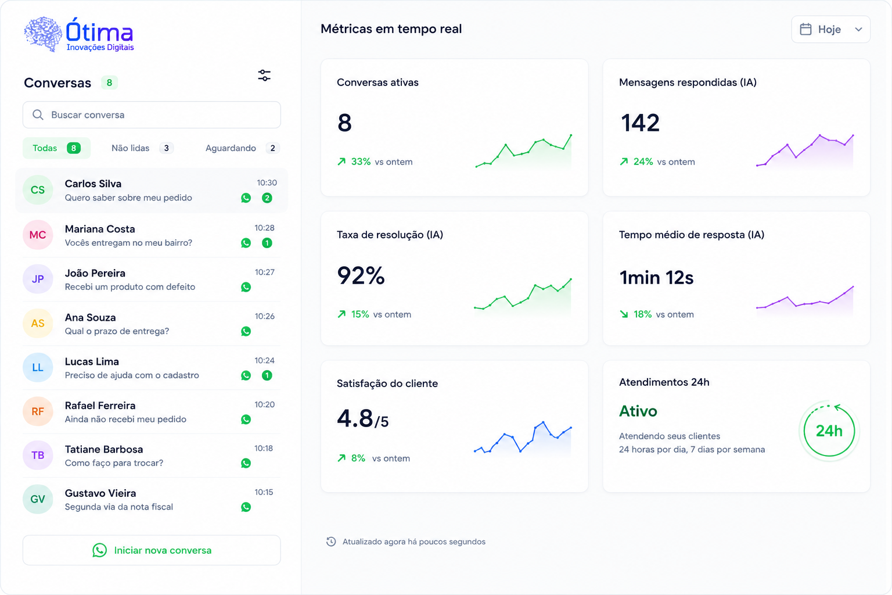The width and height of the screenshot is (892, 595).
Task: Click the CS avatar of Carlos Silva
Action: 38,190
